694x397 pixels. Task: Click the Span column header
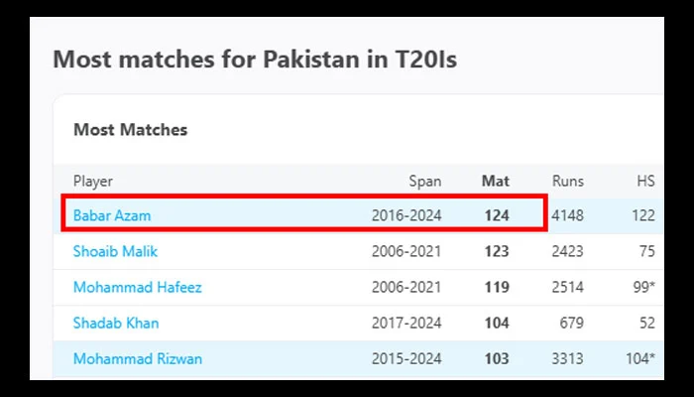(425, 181)
